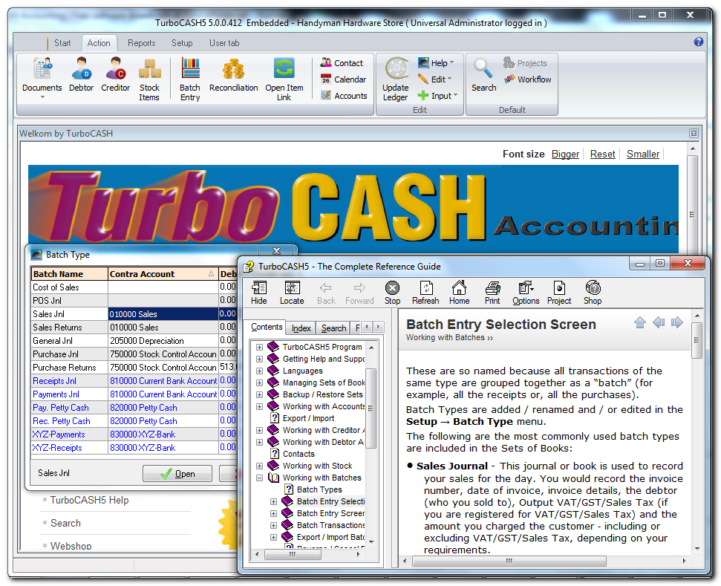Open the User tab
The image size is (721, 586).
(x=224, y=43)
